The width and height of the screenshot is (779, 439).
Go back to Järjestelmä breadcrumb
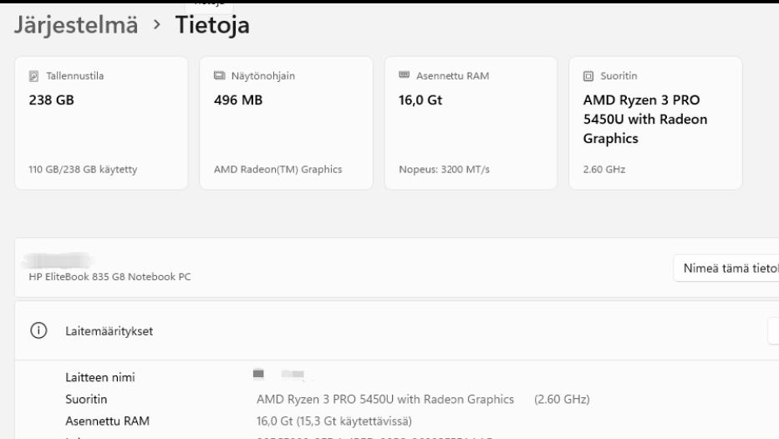coord(76,26)
